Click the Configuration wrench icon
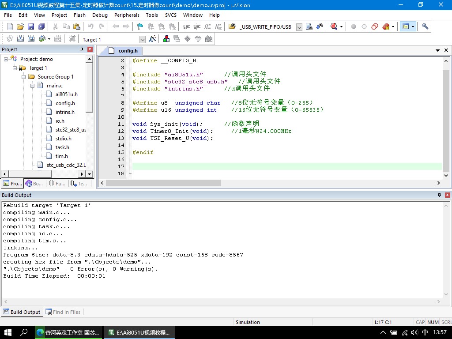 [x=425, y=26]
